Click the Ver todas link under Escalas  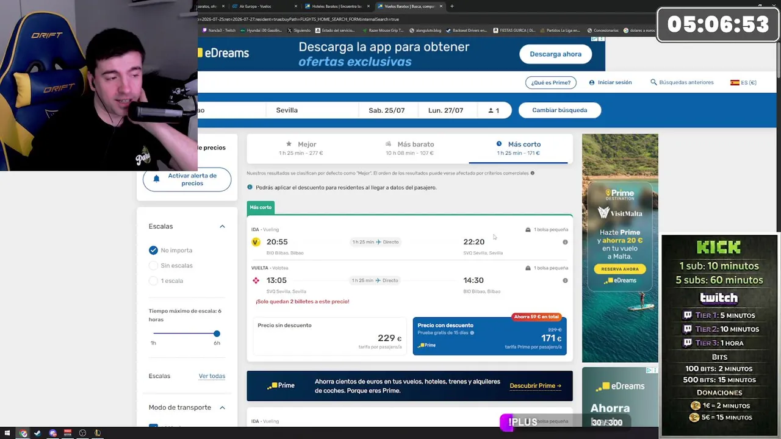click(x=212, y=376)
